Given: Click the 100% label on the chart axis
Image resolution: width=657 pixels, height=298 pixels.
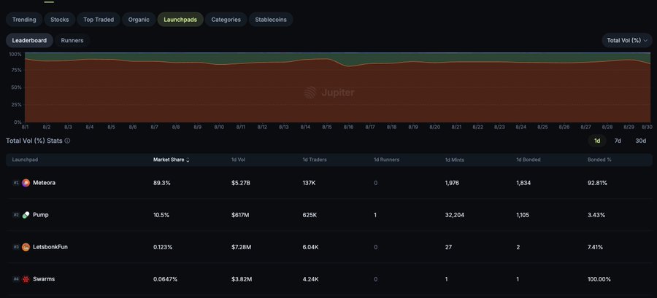Looking at the screenshot, I should pyautogui.click(x=15, y=55).
